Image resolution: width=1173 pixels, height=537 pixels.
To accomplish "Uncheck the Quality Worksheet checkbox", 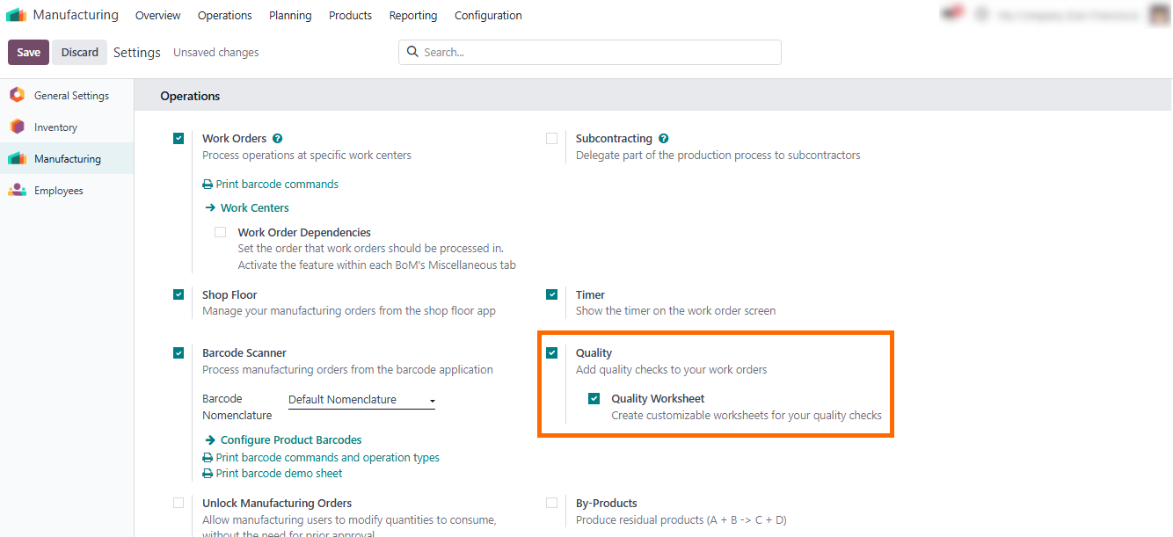I will tap(594, 399).
